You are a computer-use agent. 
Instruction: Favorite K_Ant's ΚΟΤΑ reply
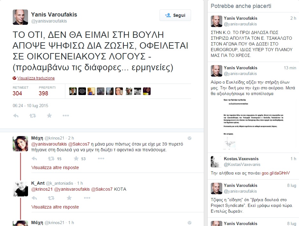(69, 198)
